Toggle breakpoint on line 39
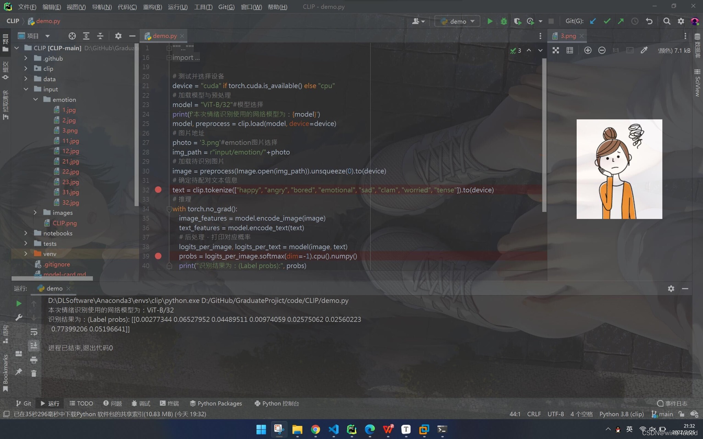 click(x=158, y=256)
